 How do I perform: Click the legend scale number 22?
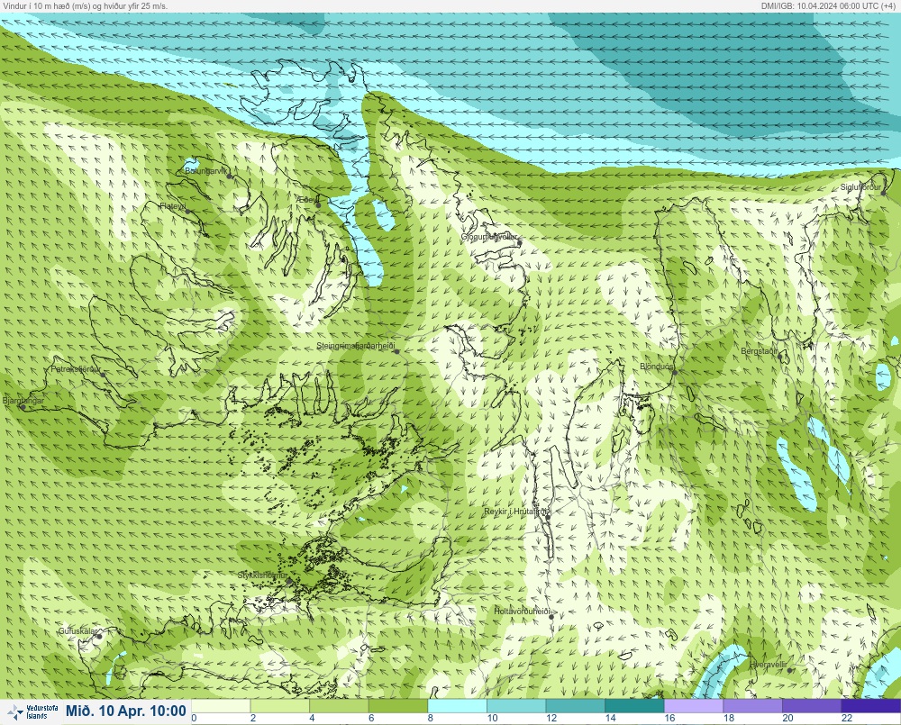846,718
